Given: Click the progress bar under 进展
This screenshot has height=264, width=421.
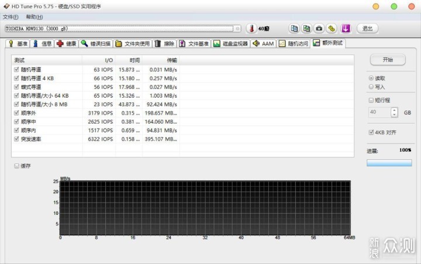Looking at the screenshot, I should (389, 163).
